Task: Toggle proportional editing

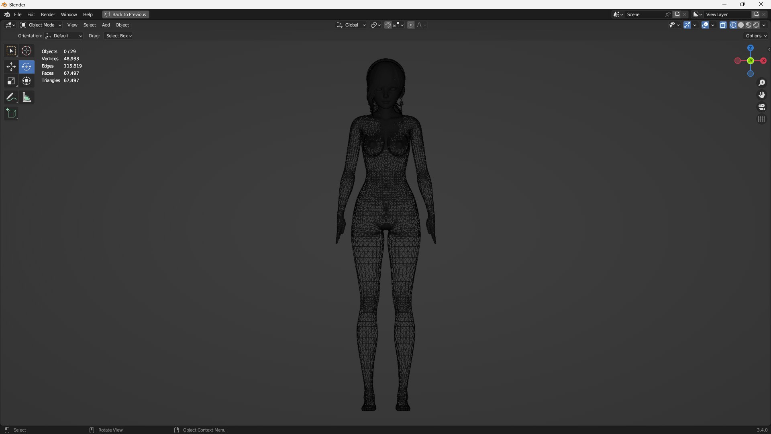Action: (x=411, y=25)
